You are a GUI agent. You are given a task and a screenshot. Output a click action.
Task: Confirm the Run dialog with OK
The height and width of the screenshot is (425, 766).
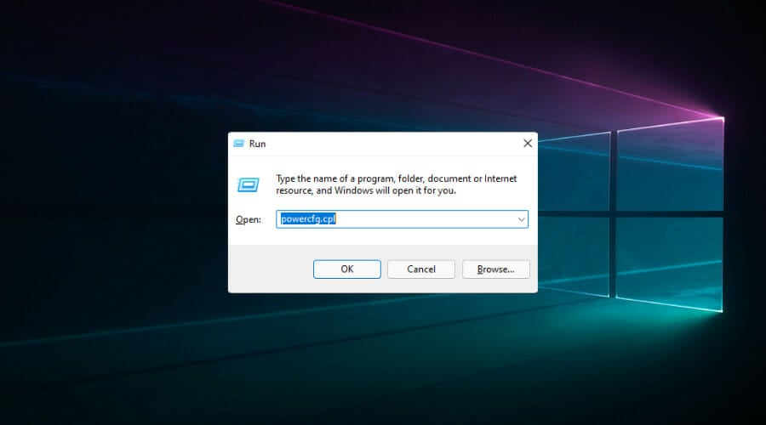coord(347,269)
